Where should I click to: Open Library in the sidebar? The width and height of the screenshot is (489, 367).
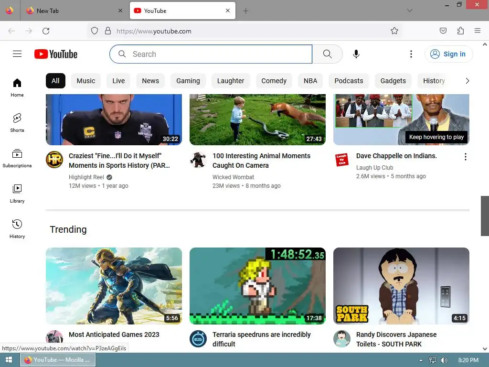(x=17, y=194)
